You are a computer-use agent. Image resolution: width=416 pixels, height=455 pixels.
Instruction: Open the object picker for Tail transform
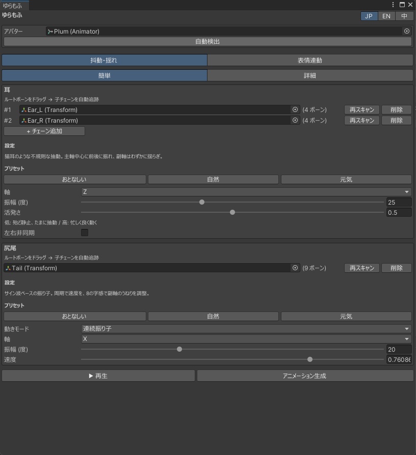295,268
